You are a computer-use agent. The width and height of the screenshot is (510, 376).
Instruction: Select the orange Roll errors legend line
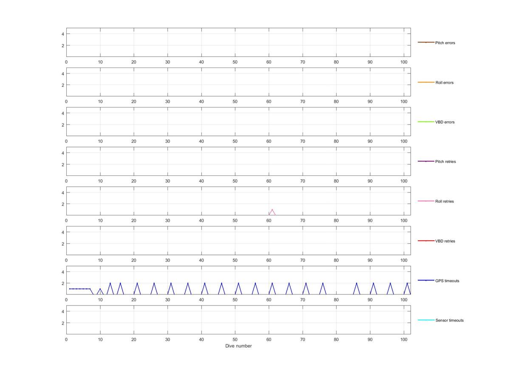426,82
